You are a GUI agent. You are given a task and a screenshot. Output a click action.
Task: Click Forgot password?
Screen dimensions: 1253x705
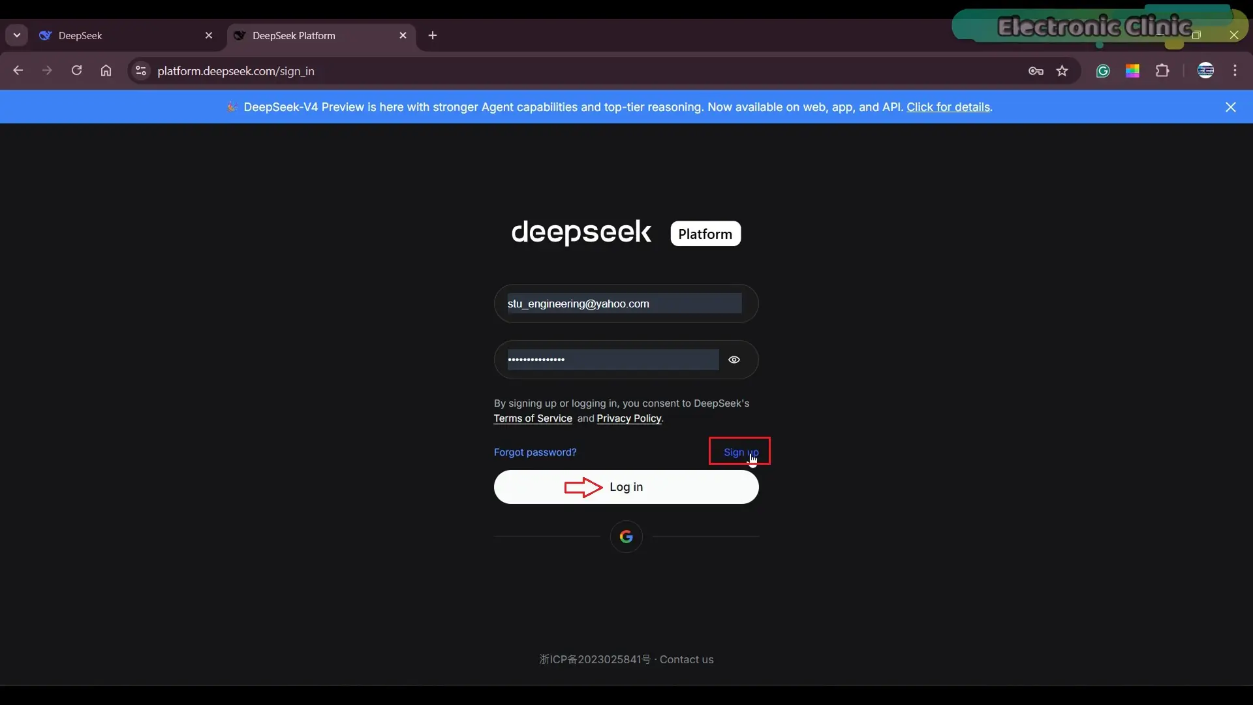click(535, 452)
